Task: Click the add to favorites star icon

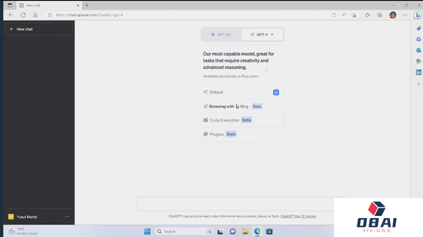Action: pos(354,15)
